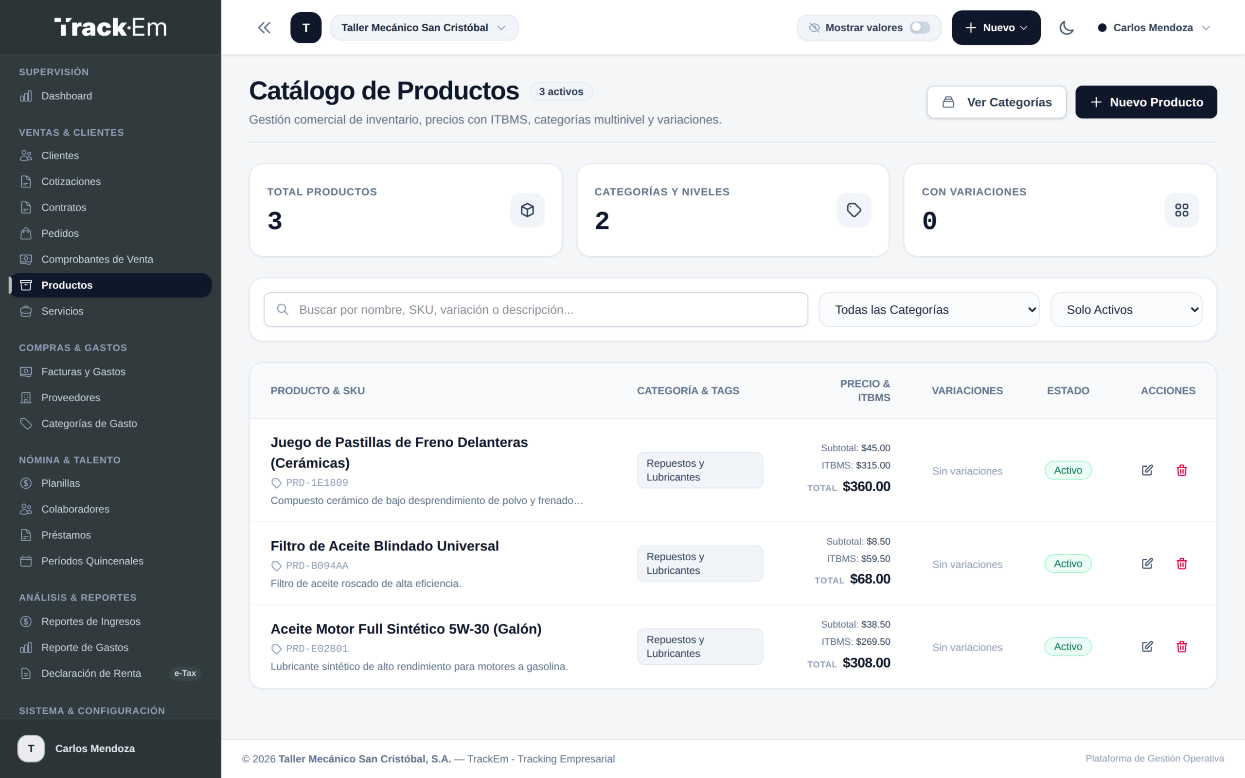The width and height of the screenshot is (1245, 778).
Task: Edit Filtro de Aceite Blindado Universal
Action: coord(1147,564)
